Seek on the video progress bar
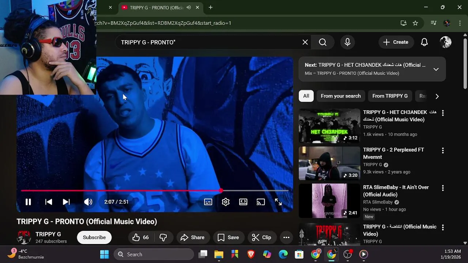 pyautogui.click(x=155, y=191)
